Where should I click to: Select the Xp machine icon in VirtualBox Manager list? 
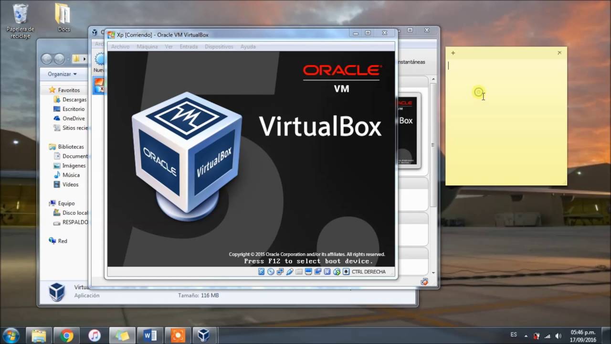[98, 85]
